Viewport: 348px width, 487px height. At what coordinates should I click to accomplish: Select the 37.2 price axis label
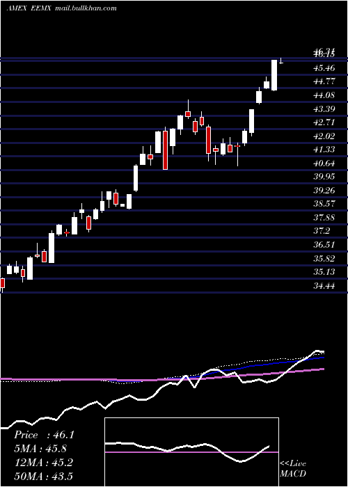322,231
